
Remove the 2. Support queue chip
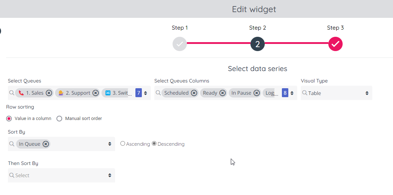pyautogui.click(x=95, y=93)
